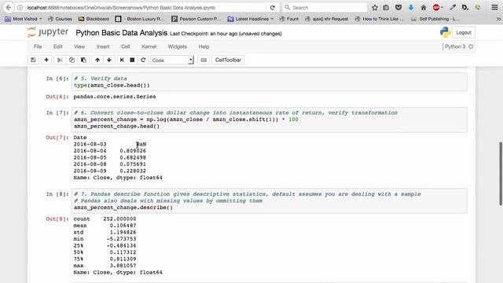Click the browser address bar
The image size is (503, 283).
point(145,7)
